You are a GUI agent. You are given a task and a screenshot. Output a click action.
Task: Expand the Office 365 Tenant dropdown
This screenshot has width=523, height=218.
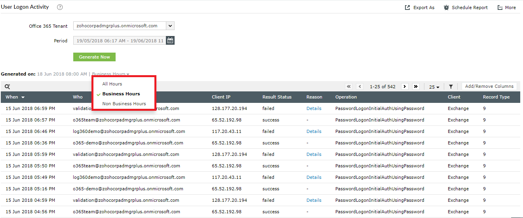[x=170, y=26]
